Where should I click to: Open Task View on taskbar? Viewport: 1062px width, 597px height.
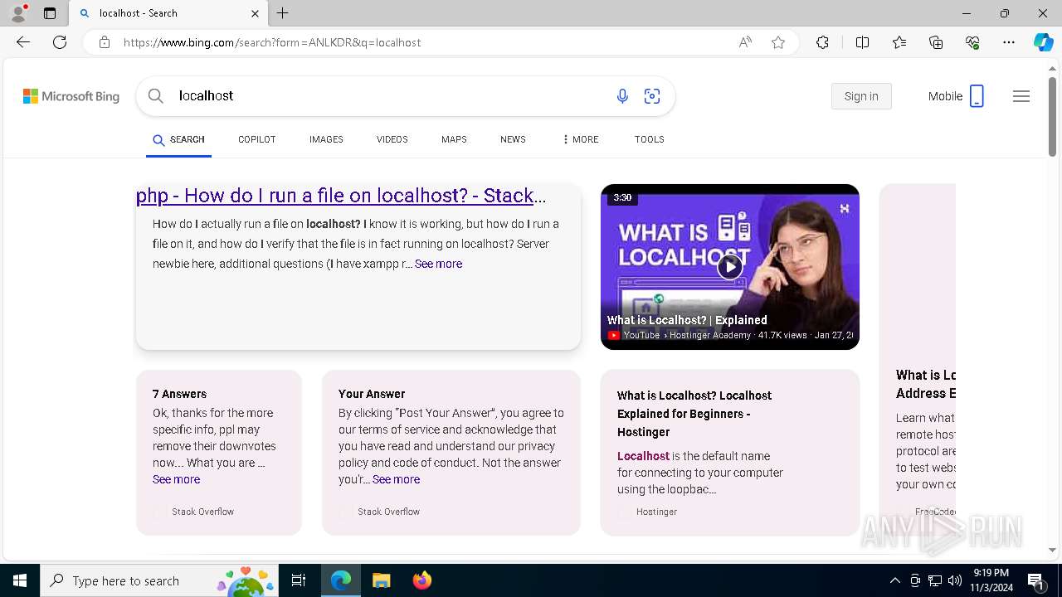click(x=299, y=580)
